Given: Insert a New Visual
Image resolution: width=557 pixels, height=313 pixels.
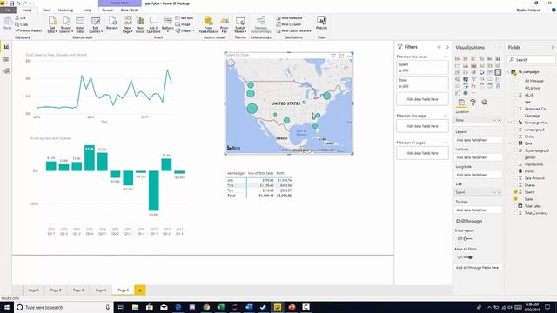Looking at the screenshot, I should pos(140,24).
